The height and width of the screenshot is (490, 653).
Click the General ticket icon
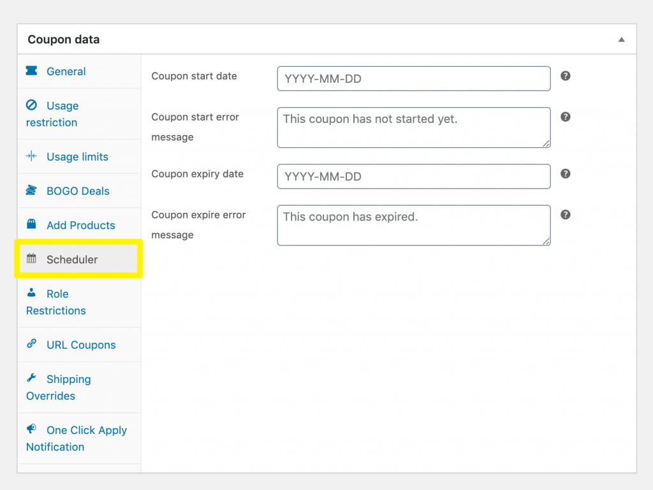click(x=31, y=71)
